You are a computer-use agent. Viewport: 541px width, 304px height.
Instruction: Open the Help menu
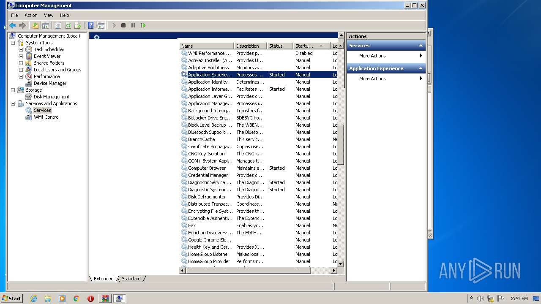point(64,15)
